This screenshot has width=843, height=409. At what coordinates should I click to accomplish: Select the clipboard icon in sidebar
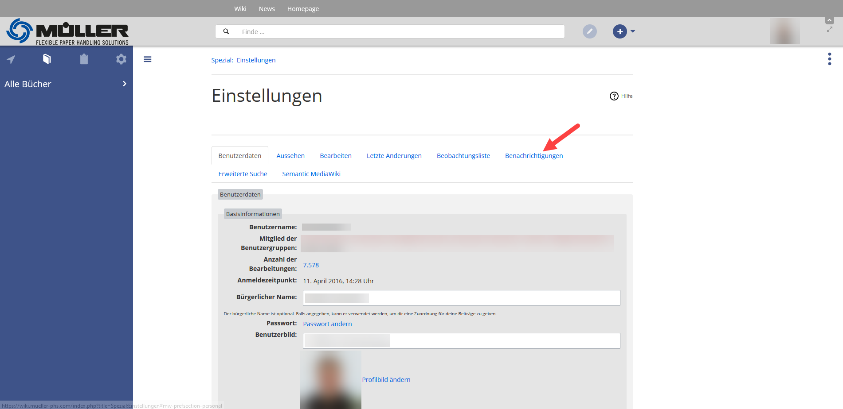click(x=84, y=59)
